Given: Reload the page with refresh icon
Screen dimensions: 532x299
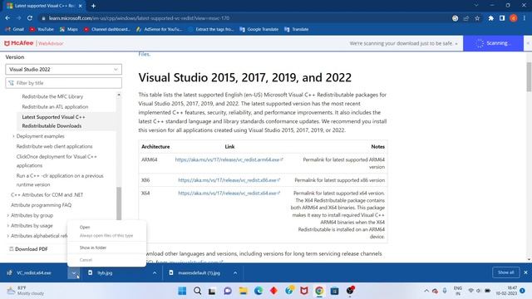Looking at the screenshot, I should pyautogui.click(x=30, y=18).
